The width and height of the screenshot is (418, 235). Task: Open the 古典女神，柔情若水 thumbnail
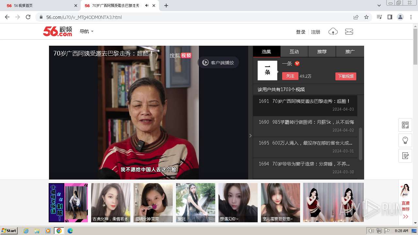click(111, 203)
